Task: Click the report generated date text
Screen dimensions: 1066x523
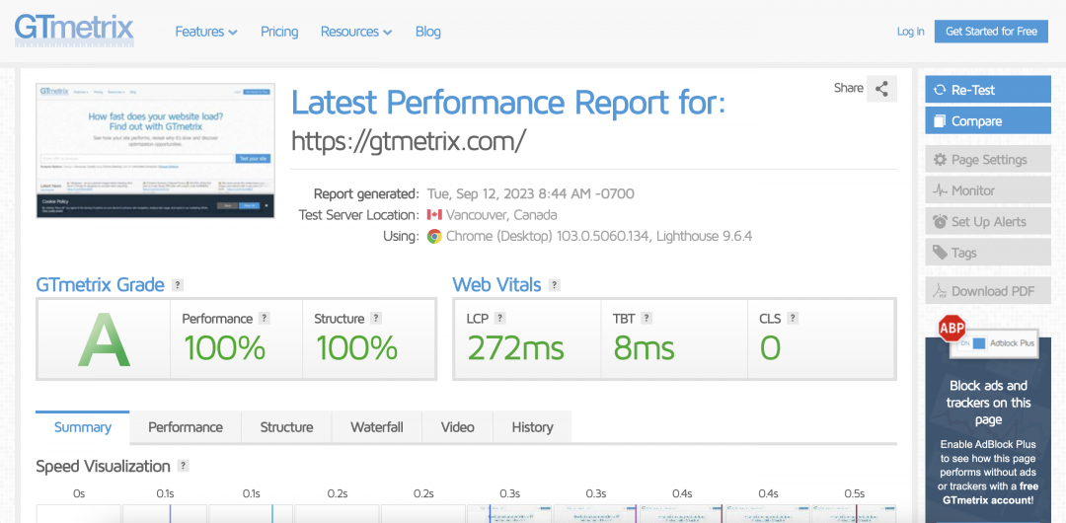Action: click(x=530, y=193)
